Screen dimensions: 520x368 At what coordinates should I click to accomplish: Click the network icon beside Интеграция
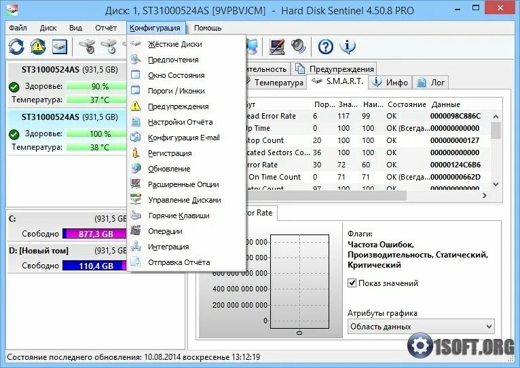click(136, 246)
